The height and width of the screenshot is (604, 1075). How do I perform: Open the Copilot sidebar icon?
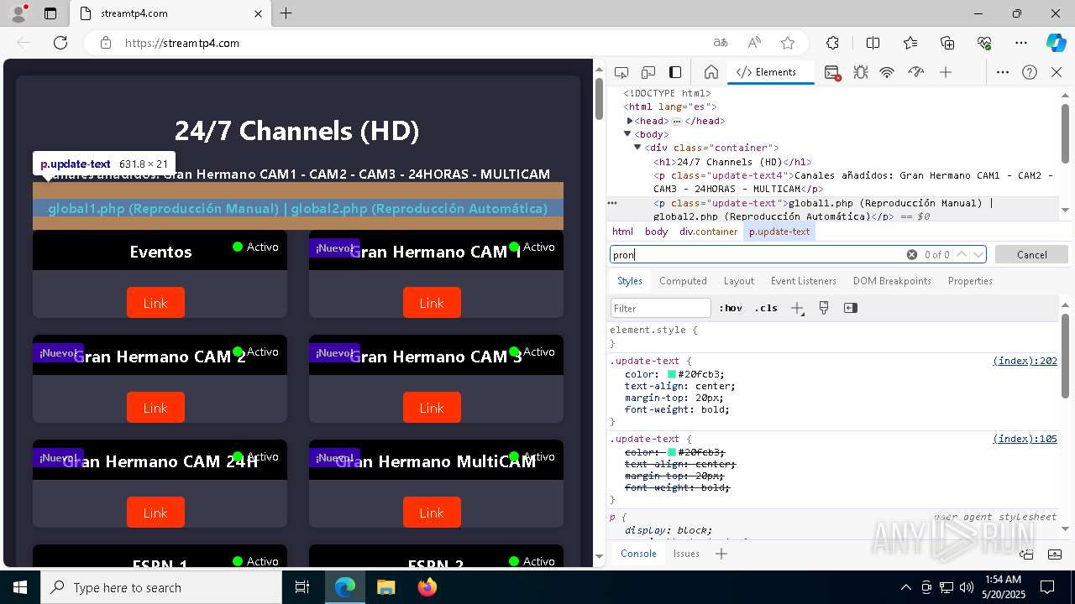1056,43
